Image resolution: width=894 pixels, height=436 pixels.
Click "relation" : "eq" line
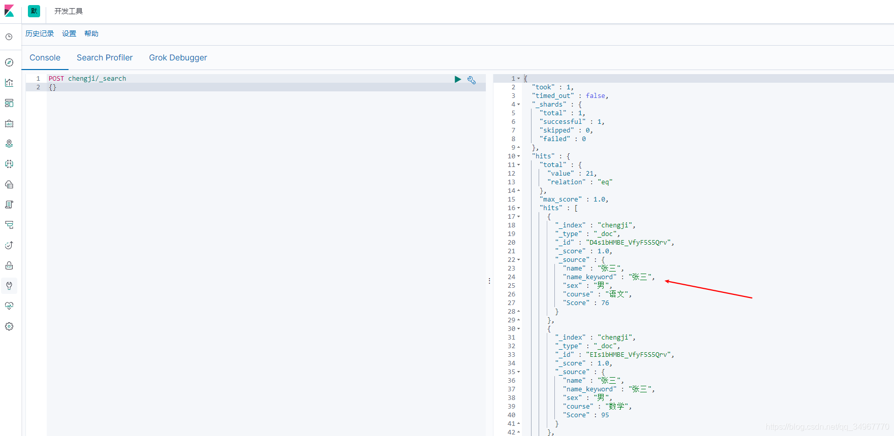[x=580, y=182]
